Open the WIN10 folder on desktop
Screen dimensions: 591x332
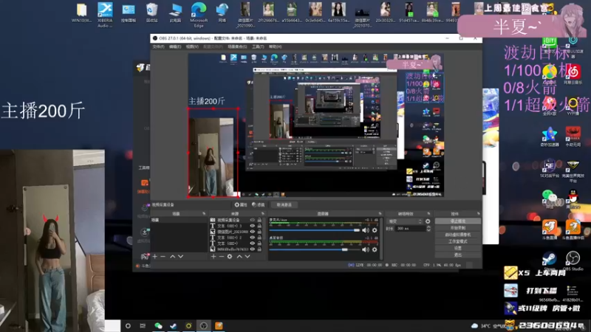pyautogui.click(x=81, y=13)
